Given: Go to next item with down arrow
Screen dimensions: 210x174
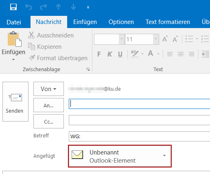Looking at the screenshot, I should pyautogui.click(x=73, y=7).
